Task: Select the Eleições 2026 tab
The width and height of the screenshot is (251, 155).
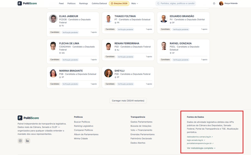Action: point(119,3)
